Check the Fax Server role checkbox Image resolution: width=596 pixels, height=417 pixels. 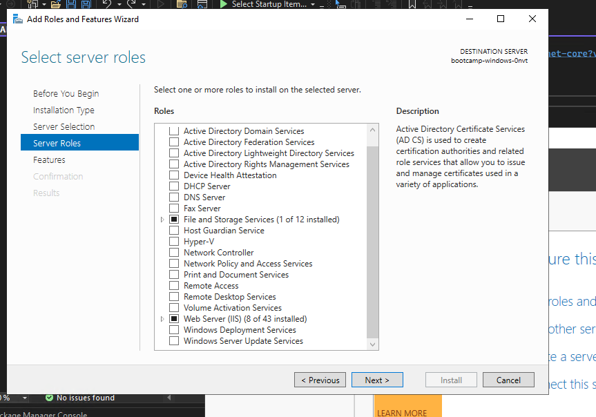(x=174, y=208)
